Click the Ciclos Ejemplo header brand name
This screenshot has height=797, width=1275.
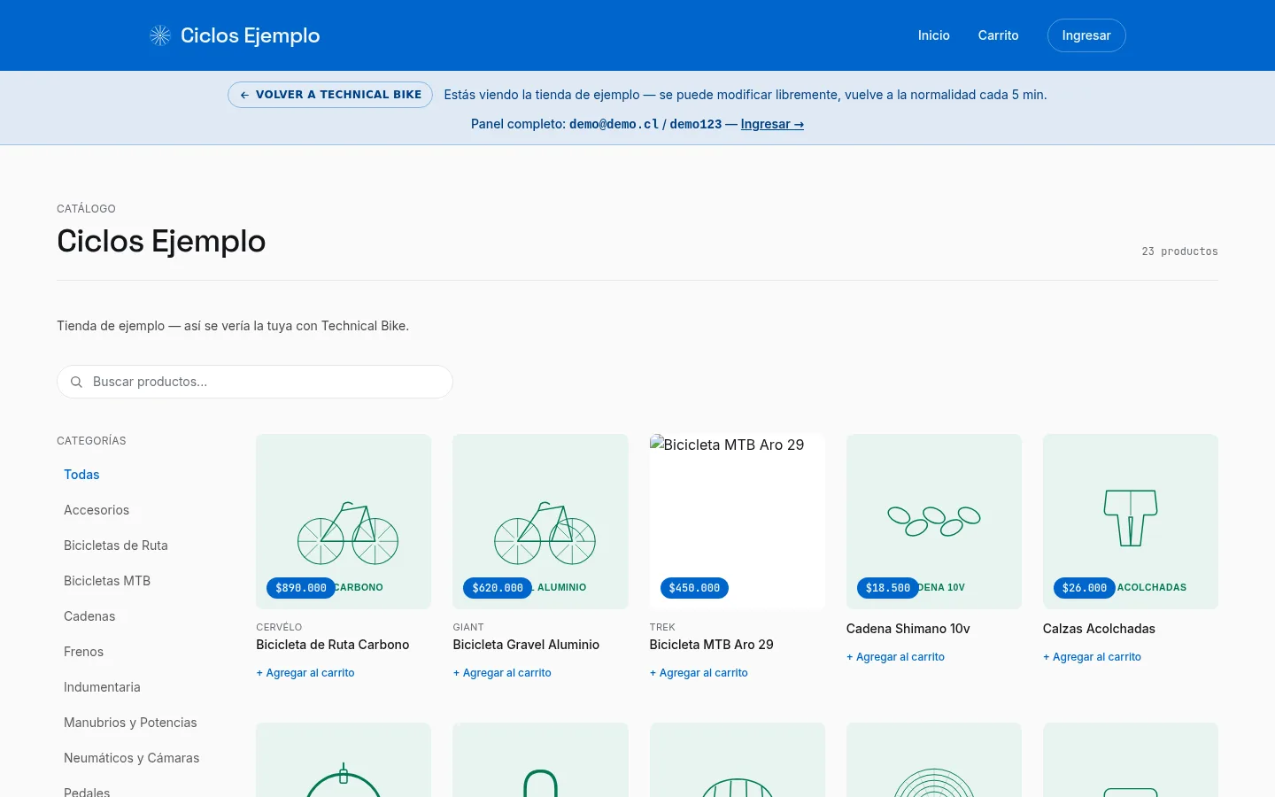[x=251, y=35]
